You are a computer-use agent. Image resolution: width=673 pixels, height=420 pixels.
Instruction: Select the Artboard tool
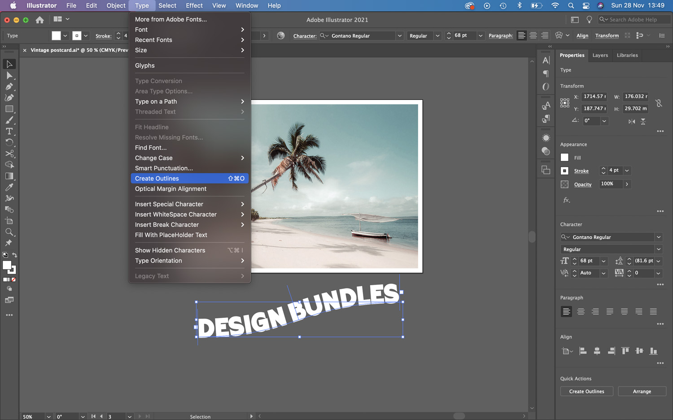(x=9, y=221)
